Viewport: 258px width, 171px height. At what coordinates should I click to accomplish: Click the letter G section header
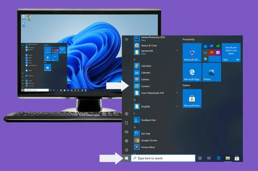click(x=135, y=127)
